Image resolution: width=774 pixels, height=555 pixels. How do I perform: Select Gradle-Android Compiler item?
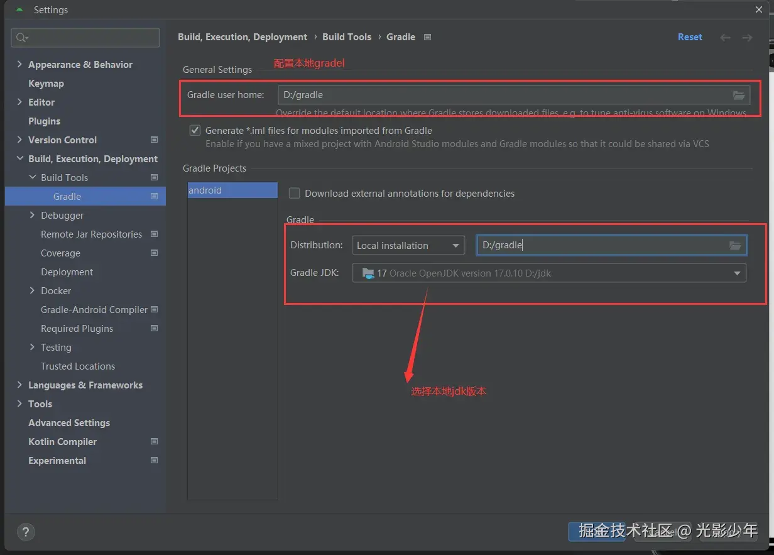click(x=94, y=310)
